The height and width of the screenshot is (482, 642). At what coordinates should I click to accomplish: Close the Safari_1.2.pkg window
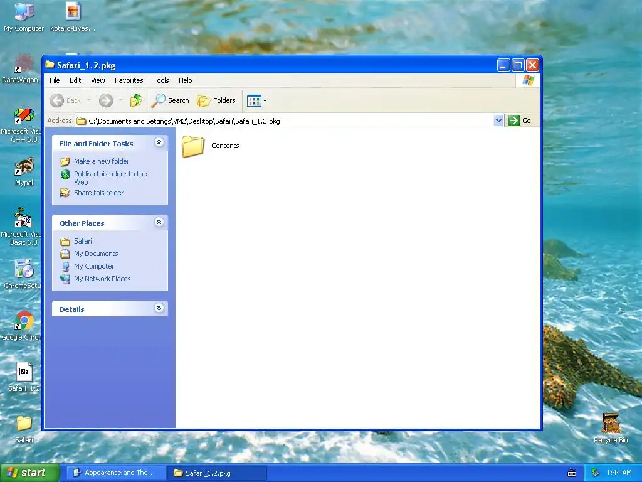(x=532, y=65)
